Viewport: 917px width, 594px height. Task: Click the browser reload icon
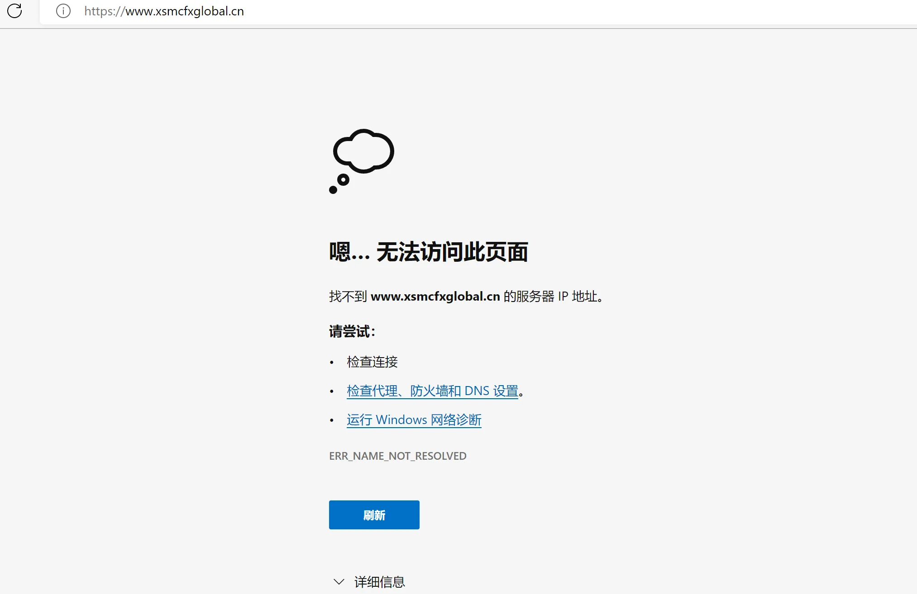[14, 11]
